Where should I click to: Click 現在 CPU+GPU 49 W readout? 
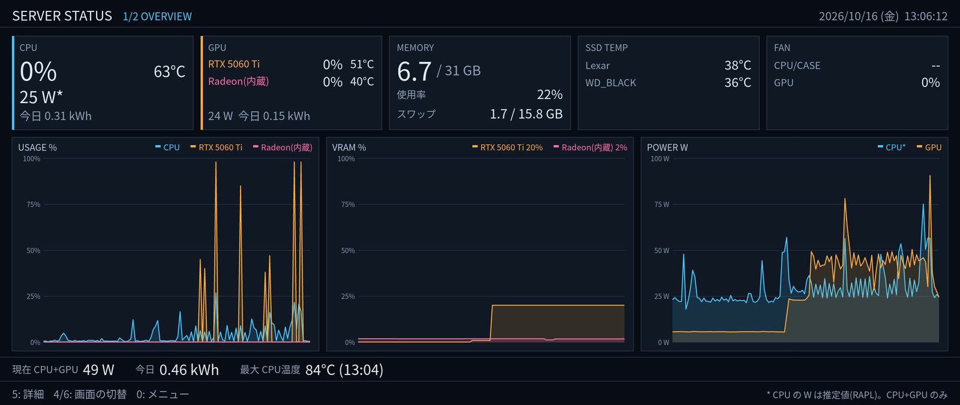point(63,370)
